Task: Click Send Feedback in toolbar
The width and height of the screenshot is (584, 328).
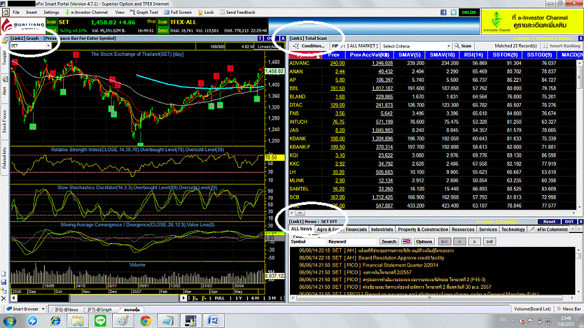Action: (237, 12)
